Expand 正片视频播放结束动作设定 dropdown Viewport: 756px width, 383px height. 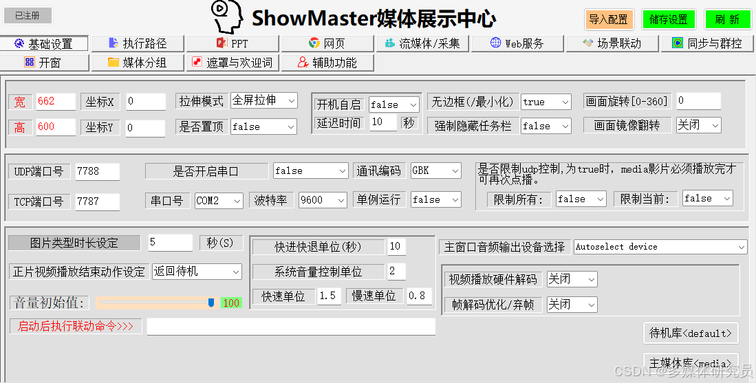(x=197, y=271)
